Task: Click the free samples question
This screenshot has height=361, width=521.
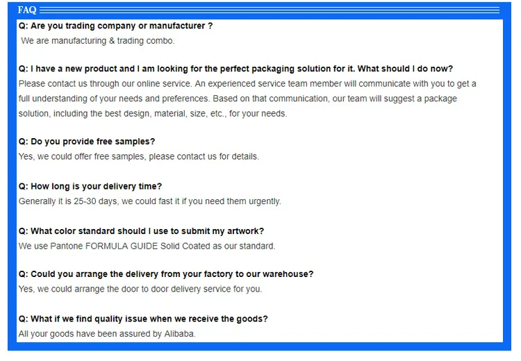Action: tap(87, 142)
